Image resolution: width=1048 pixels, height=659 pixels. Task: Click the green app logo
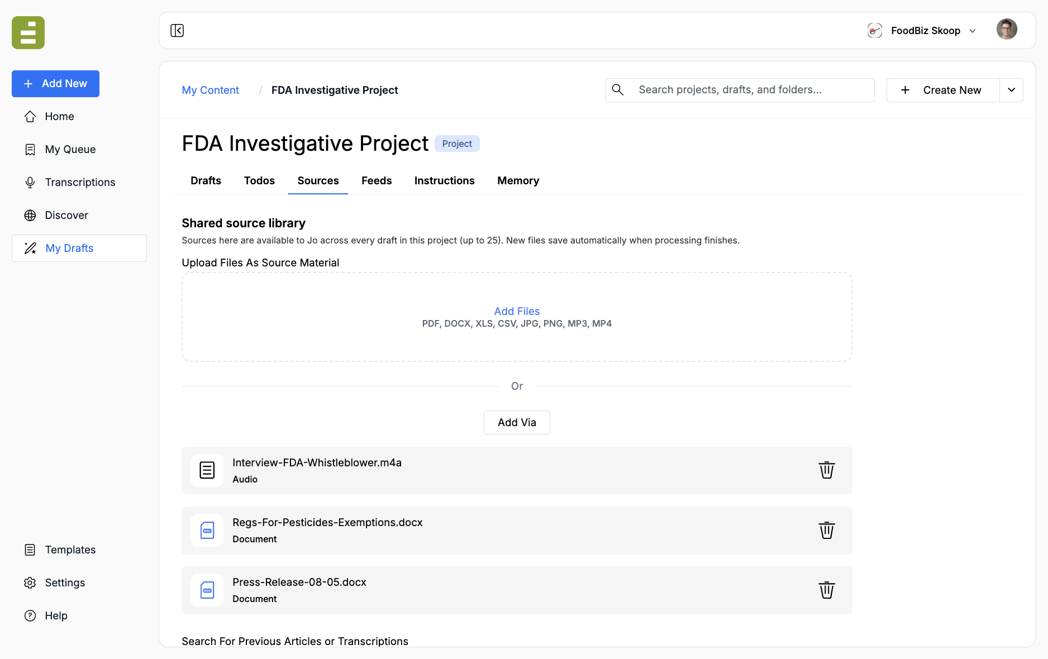[28, 32]
